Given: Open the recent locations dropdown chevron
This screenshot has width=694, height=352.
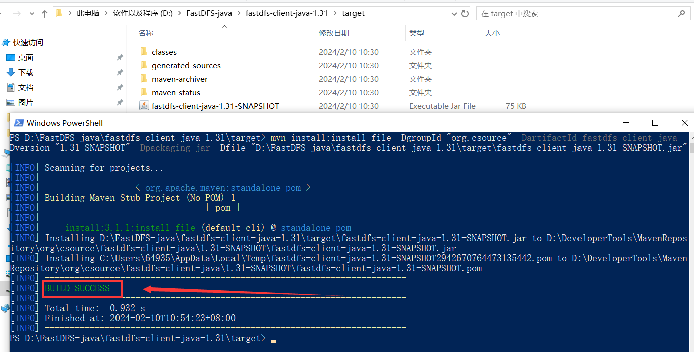Looking at the screenshot, I should tap(32, 14).
